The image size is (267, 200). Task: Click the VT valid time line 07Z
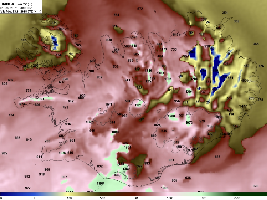[x=21, y=11]
